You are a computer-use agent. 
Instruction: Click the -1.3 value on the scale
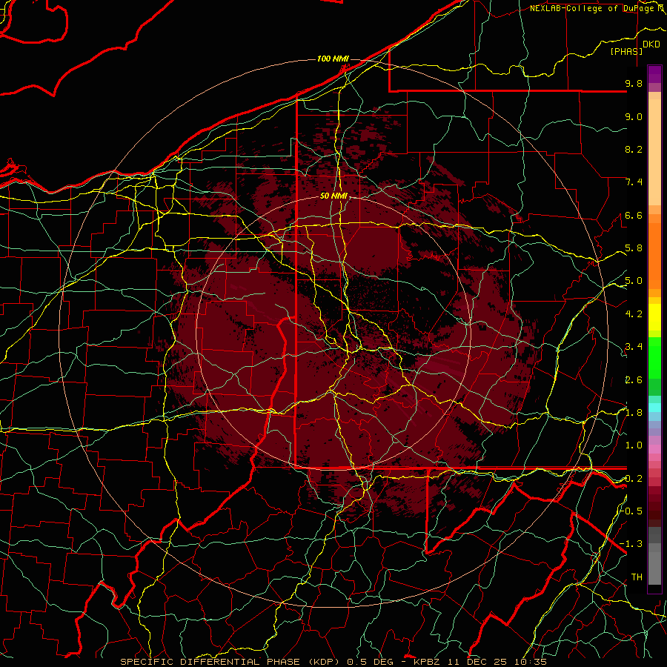631,544
